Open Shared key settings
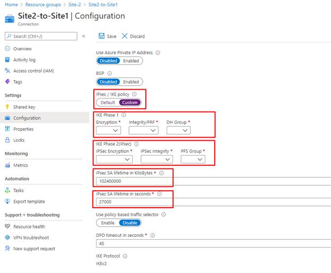Image resolution: width=331 pixels, height=273 pixels. coord(24,107)
